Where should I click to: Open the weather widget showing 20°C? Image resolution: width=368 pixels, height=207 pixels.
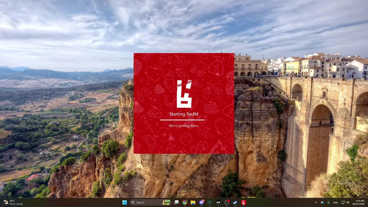13,202
